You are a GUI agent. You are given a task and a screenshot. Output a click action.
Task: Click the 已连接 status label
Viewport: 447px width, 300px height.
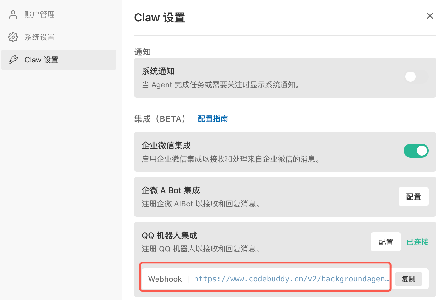[417, 242]
